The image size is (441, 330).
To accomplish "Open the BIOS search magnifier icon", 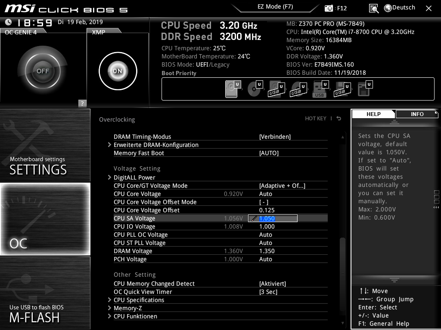I will pyautogui.click(x=373, y=9).
